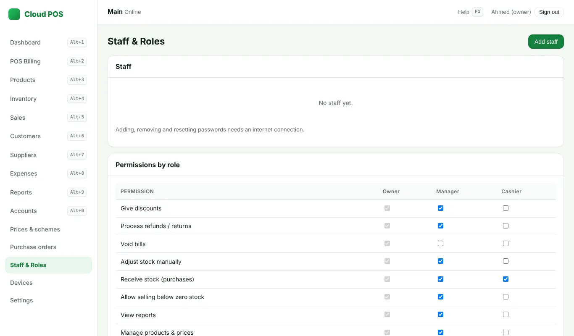This screenshot has height=336, width=574.
Task: Open Help in the top bar
Action: (x=463, y=12)
